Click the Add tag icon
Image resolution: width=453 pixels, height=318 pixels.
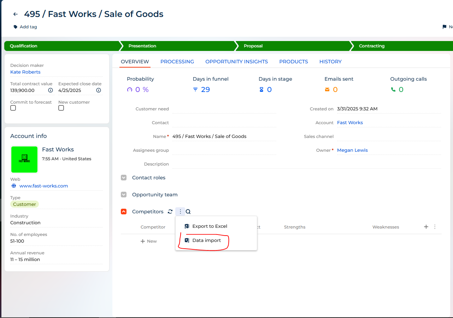pyautogui.click(x=15, y=27)
